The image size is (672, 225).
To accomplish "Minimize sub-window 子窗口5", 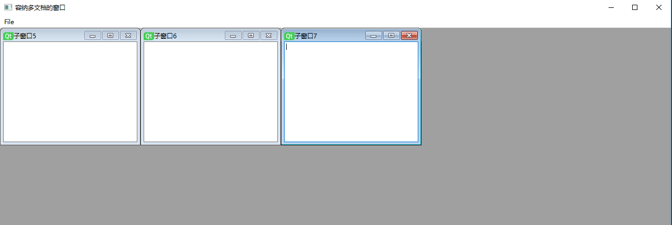I will [x=93, y=36].
